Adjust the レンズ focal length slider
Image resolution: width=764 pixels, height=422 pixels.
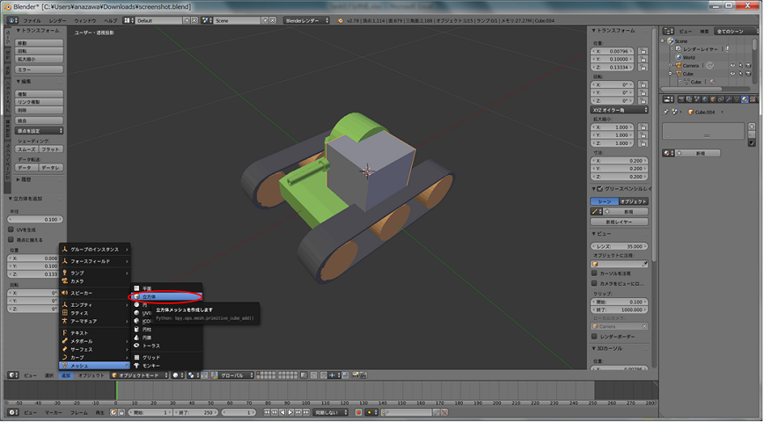619,247
